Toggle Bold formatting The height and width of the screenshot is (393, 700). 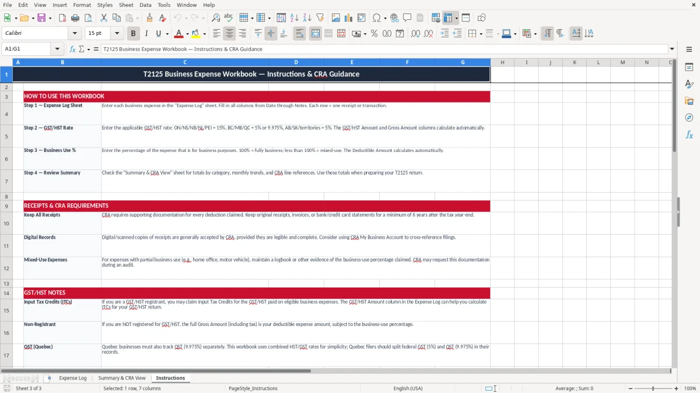coord(133,34)
